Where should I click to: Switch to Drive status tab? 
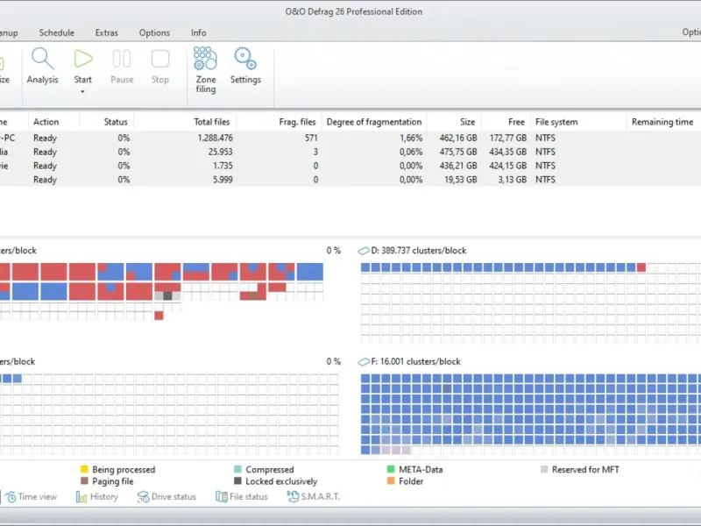click(166, 496)
